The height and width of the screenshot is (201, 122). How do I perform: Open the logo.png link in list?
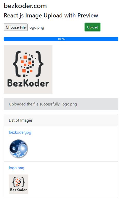click(16, 168)
